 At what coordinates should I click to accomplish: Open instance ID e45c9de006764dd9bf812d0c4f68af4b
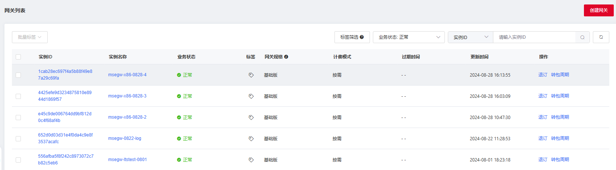(65, 117)
